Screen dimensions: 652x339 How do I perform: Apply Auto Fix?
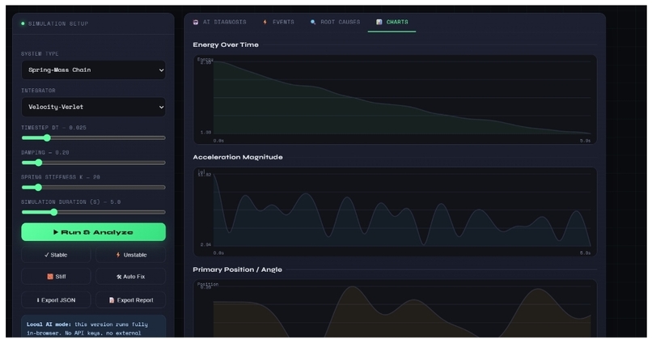(130, 276)
